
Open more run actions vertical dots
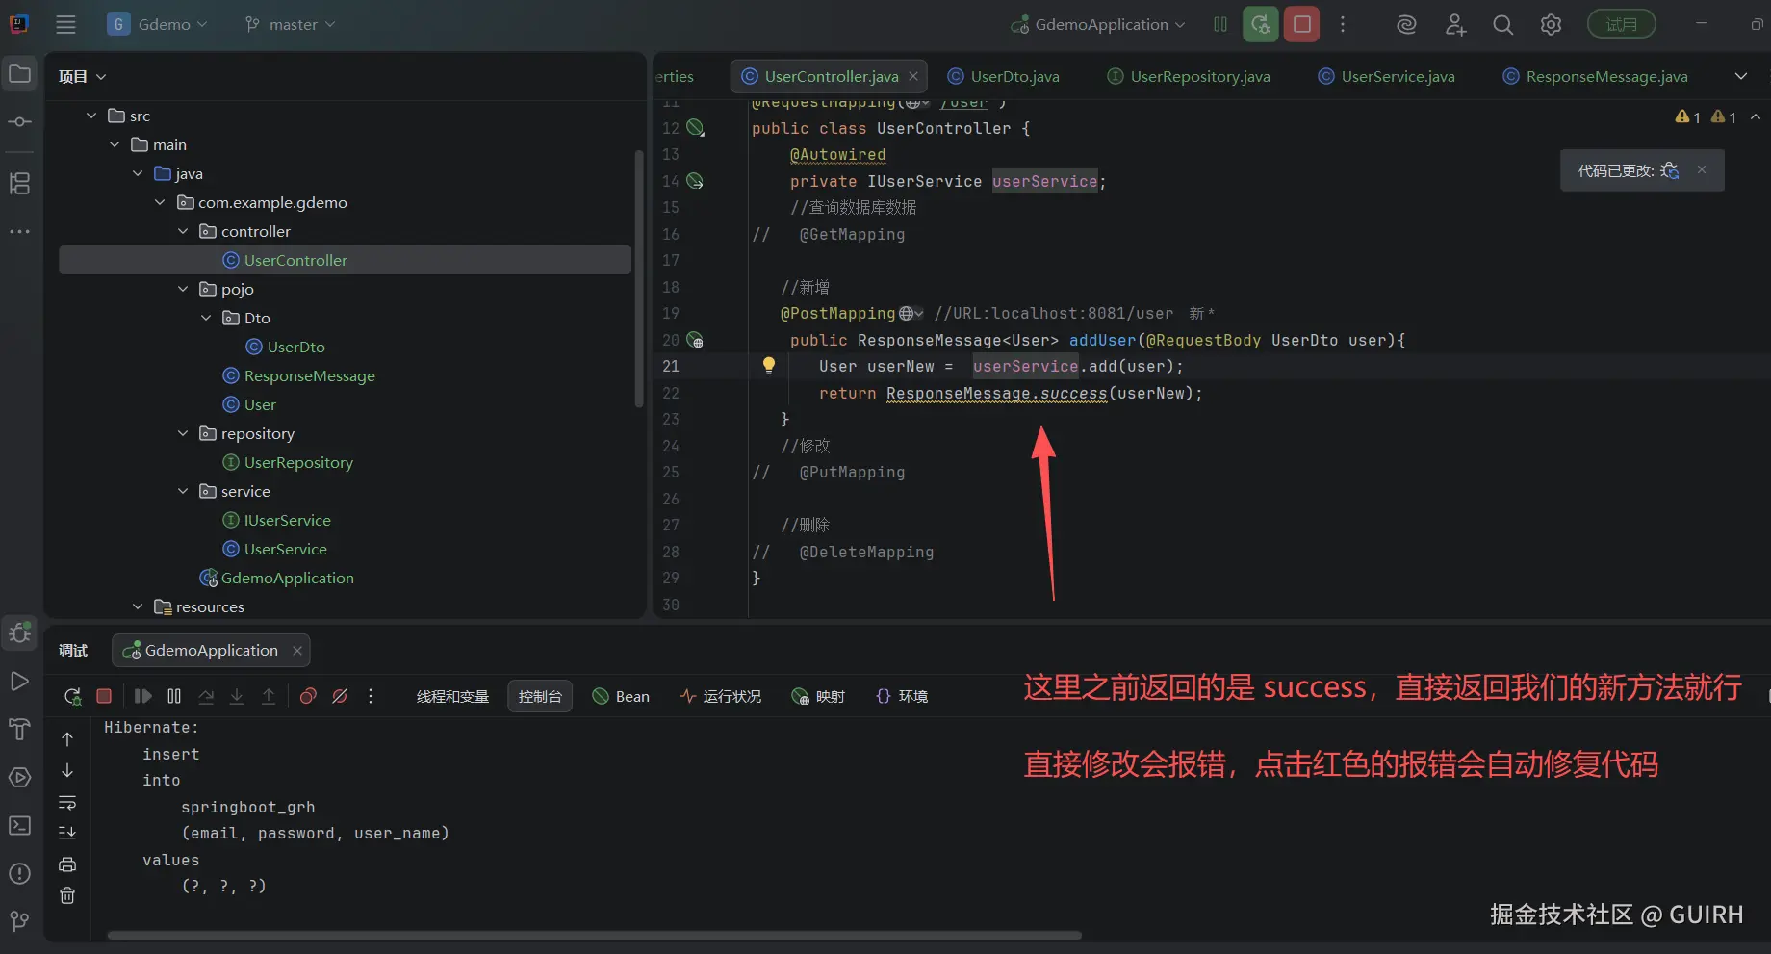(1343, 25)
